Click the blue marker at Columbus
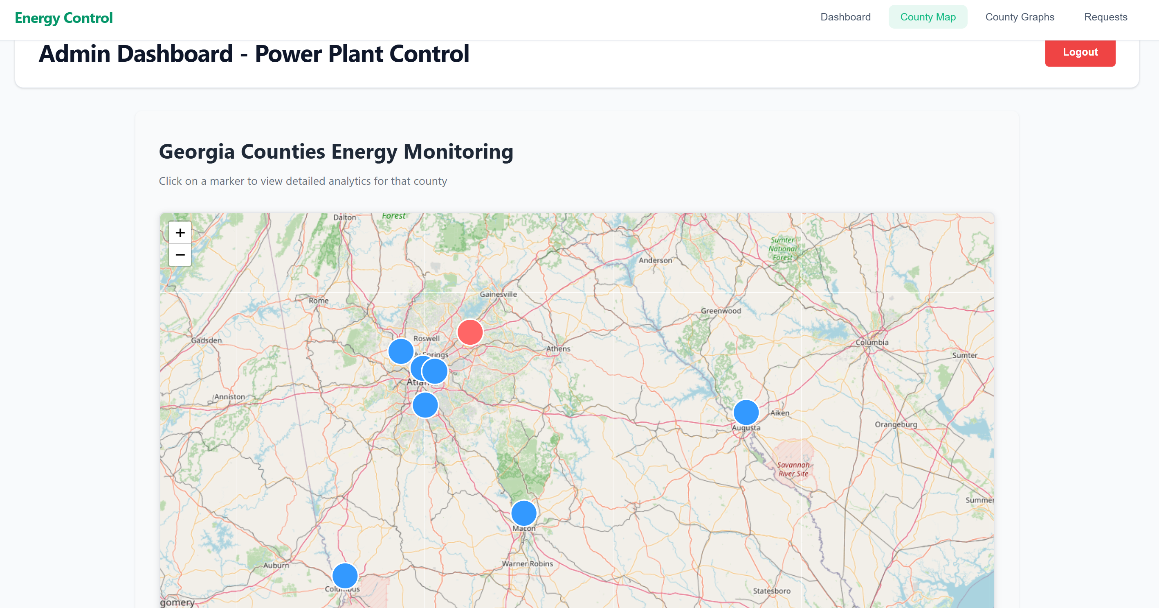This screenshot has height=608, width=1159. [345, 576]
